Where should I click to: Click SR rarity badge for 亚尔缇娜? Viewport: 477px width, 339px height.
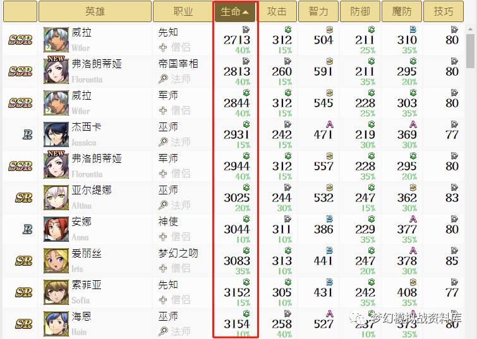[24, 198]
